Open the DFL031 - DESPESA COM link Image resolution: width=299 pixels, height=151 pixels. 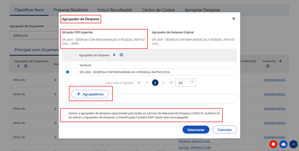[x=195, y=147]
